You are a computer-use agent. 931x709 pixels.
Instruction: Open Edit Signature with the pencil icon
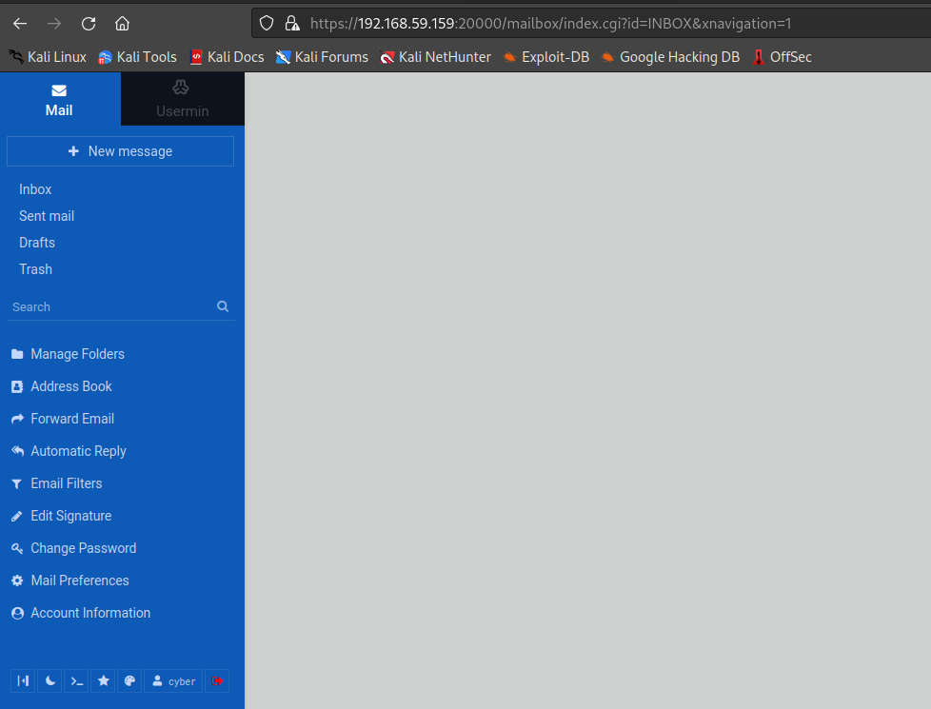click(71, 515)
